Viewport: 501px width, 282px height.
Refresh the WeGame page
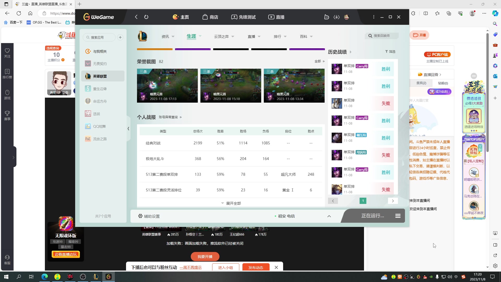[x=146, y=17]
